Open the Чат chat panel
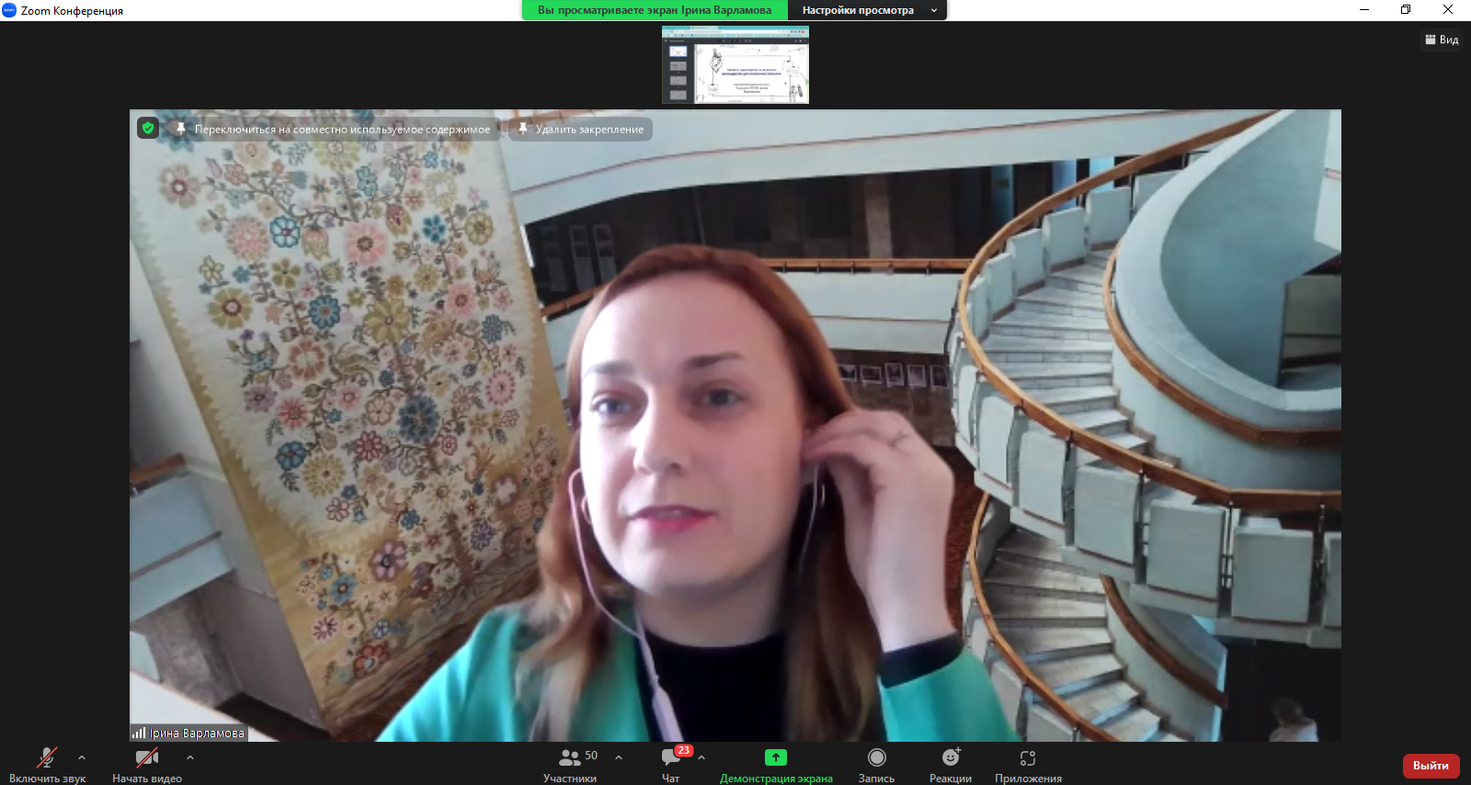Screen dimensions: 1471x785 671,765
